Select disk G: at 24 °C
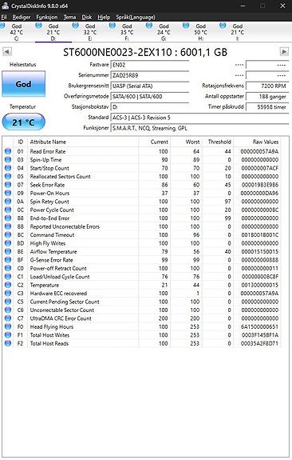Screen dimensions: 292x460 pyautogui.click(x=164, y=32)
